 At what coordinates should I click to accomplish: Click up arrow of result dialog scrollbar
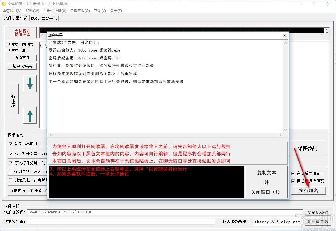coord(285,42)
